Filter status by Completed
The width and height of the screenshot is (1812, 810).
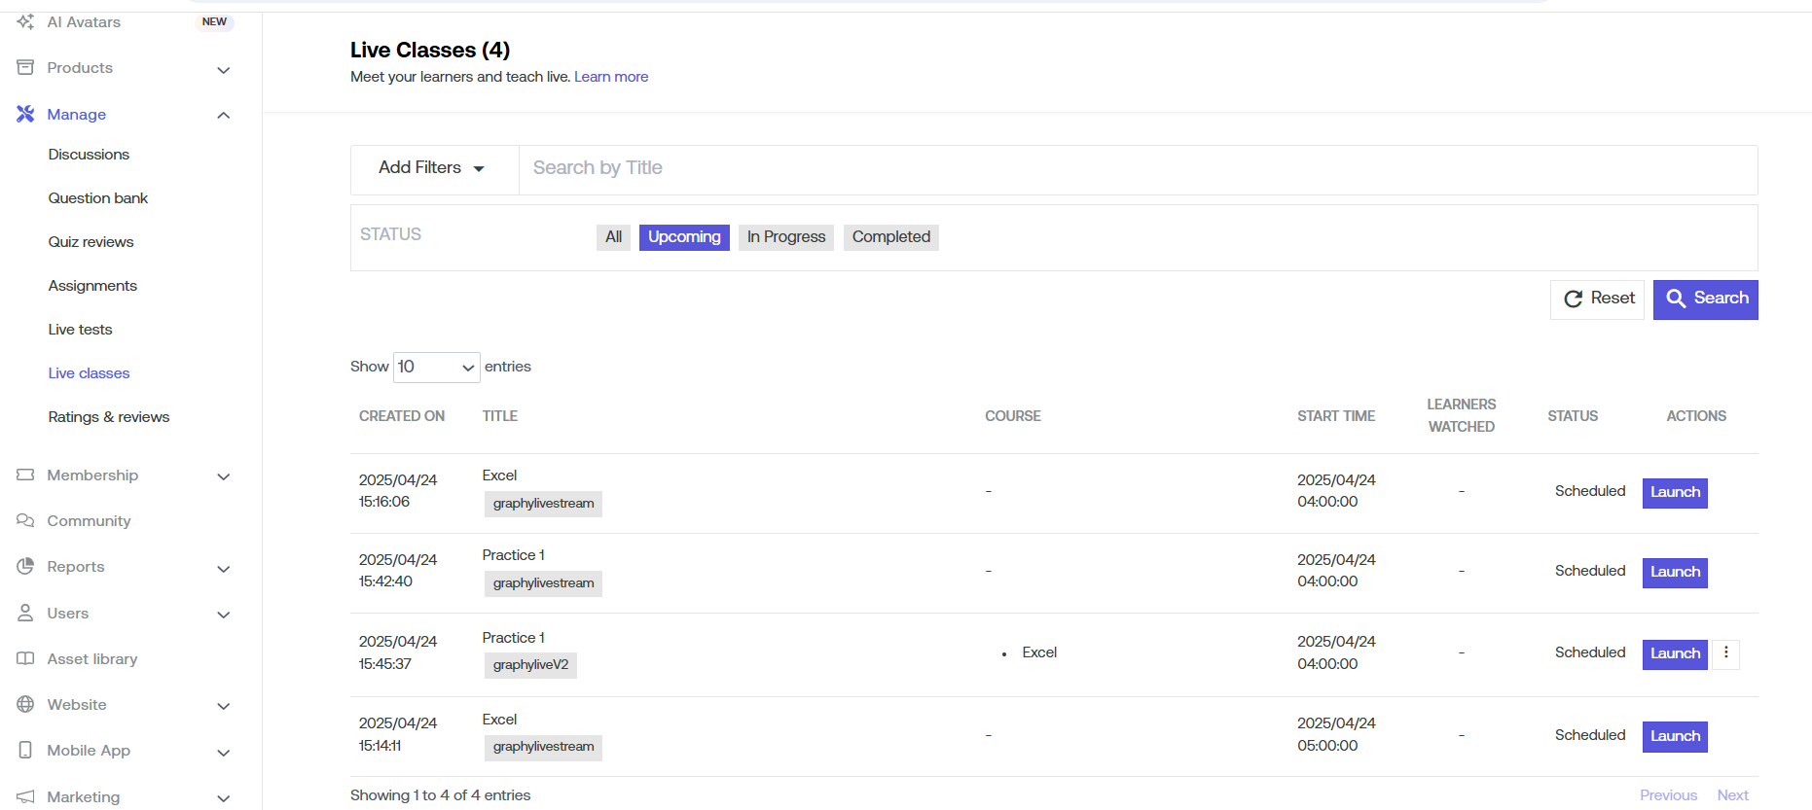[x=890, y=237]
